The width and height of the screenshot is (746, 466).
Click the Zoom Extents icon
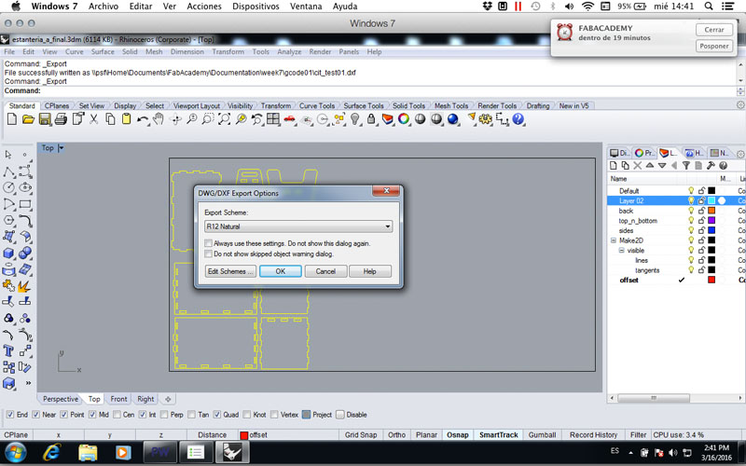pyautogui.click(x=224, y=119)
